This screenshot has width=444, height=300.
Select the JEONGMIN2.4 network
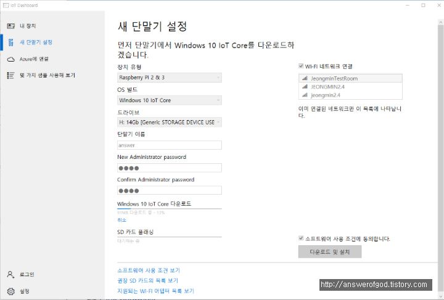350,87
